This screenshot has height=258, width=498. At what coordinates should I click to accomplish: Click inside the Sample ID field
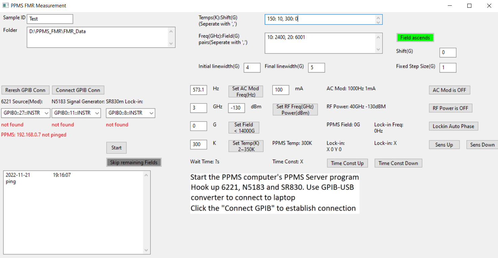[x=50, y=19]
